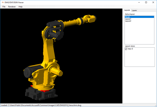
Task: Open the File menu
Action: pyautogui.click(x=4, y=7)
